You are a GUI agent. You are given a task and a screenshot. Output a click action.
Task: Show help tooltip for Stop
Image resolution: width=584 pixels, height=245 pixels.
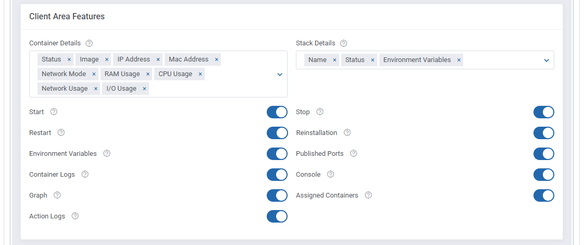[x=319, y=112]
